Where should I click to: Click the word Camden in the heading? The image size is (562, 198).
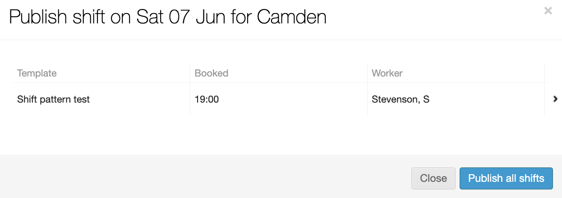tap(292, 17)
